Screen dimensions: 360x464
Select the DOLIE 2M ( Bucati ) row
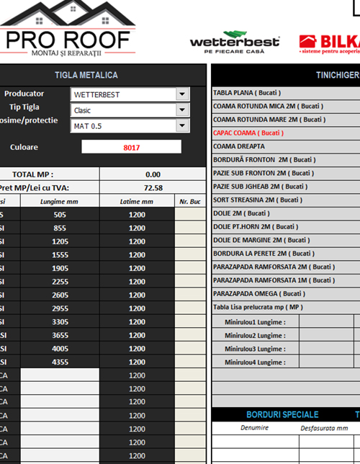(286, 213)
